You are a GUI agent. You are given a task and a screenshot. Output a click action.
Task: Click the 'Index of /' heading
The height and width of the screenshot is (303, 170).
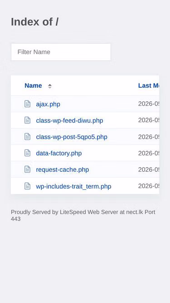[x=35, y=22]
